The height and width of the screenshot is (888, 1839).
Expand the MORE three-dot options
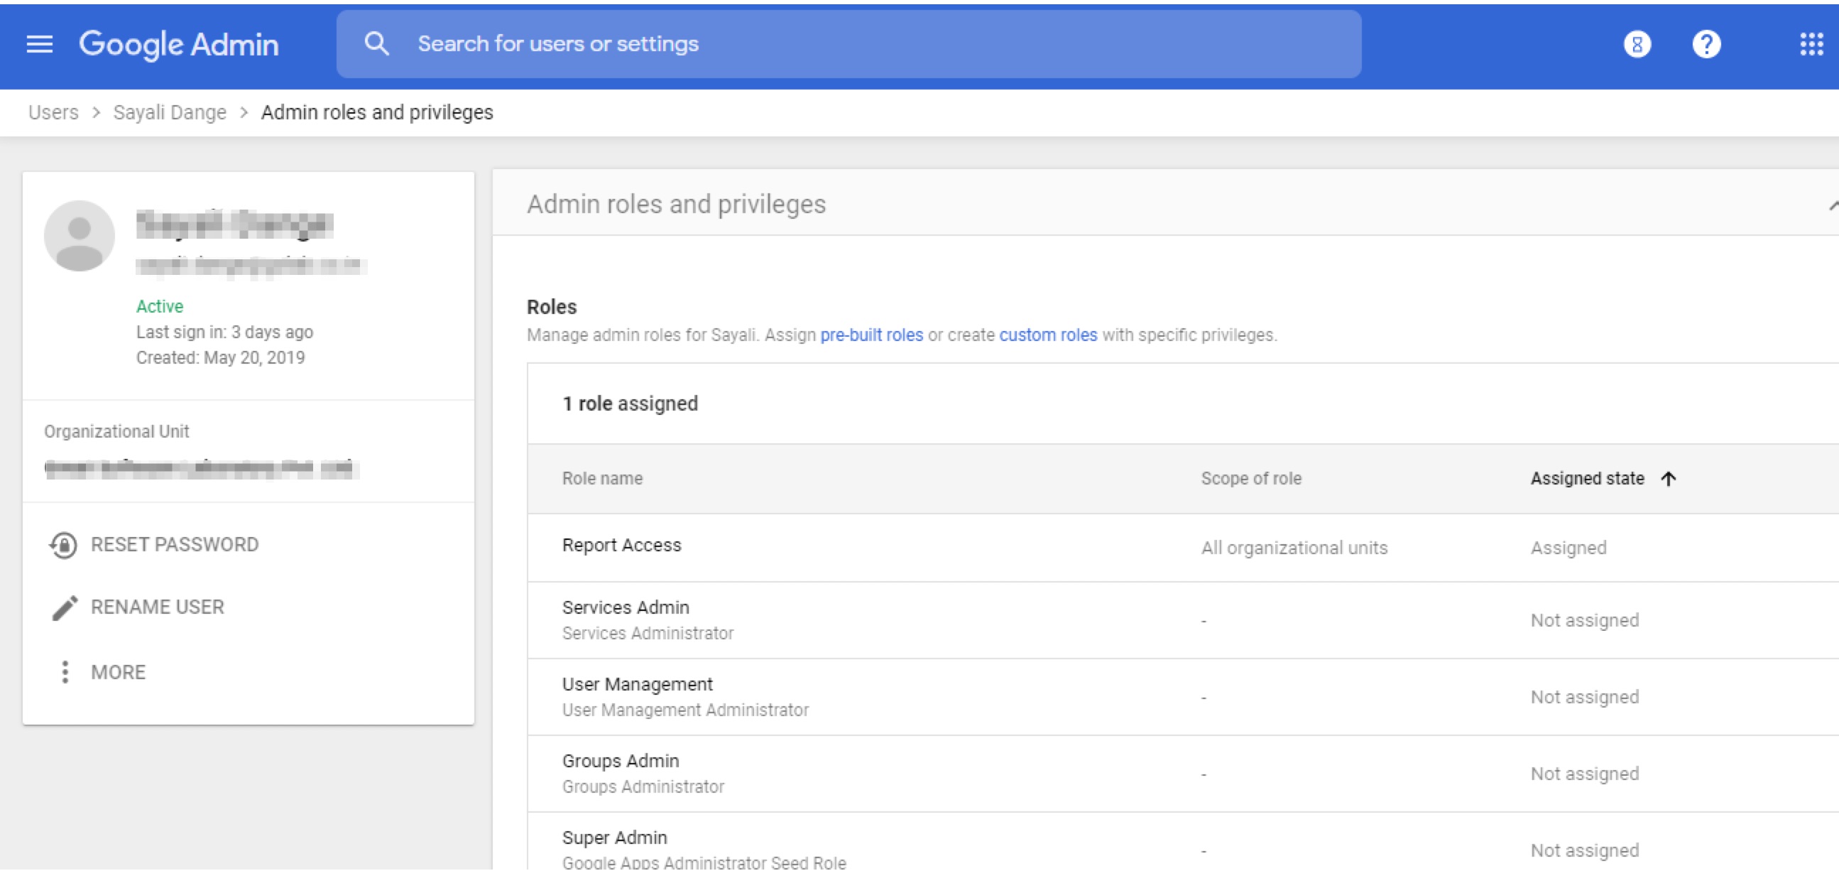click(65, 672)
